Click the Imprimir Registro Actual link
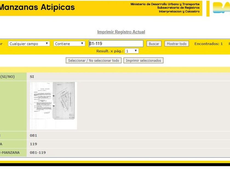Image resolution: width=230 pixels, height=173 pixels. click(121, 32)
